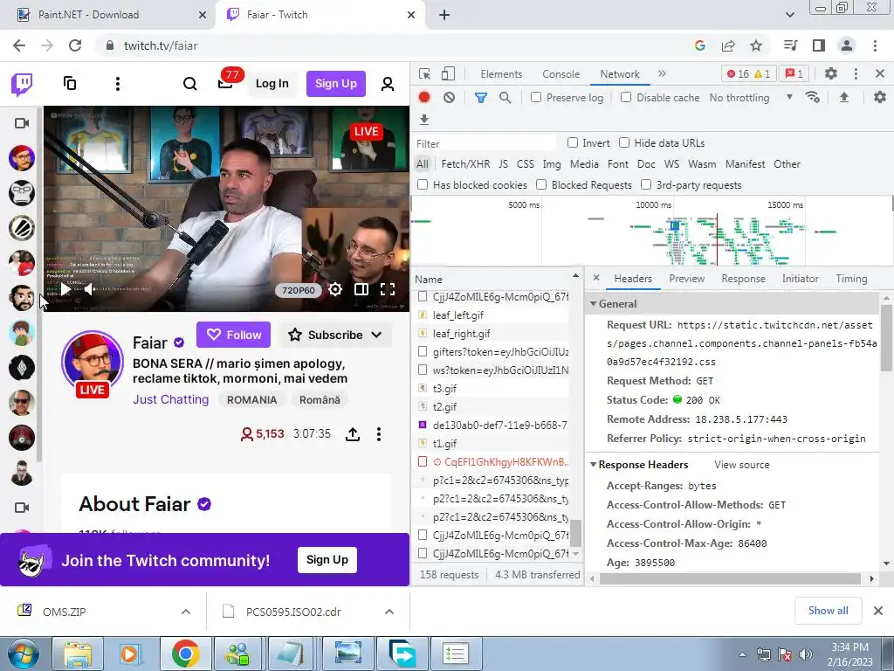Mute the stream volume speaker icon

click(x=90, y=289)
